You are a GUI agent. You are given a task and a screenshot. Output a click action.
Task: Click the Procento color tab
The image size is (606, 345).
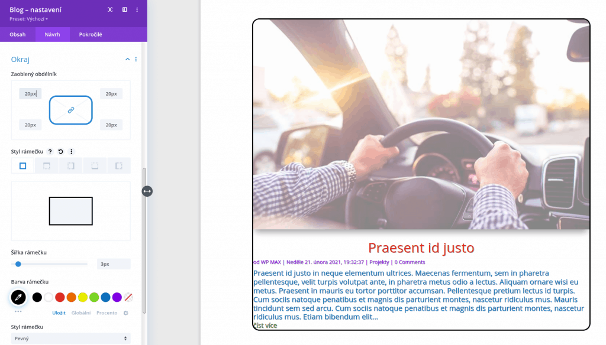tap(107, 313)
